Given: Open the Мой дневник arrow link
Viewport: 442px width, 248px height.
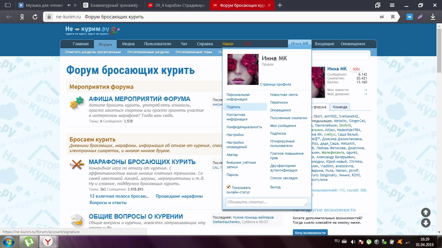Looking at the screenshot, I should pyautogui.click(x=365, y=94).
